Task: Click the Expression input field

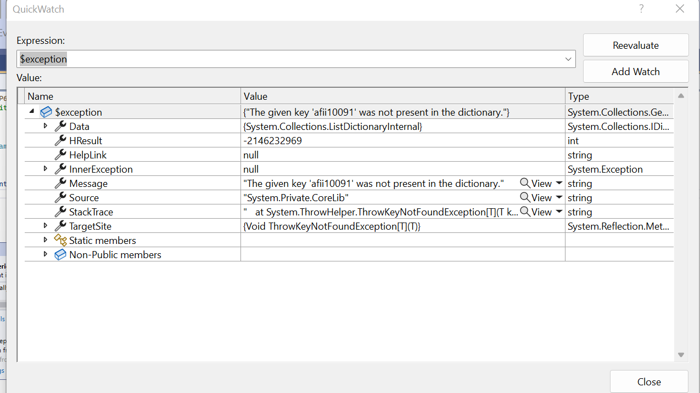Action: pyautogui.click(x=285, y=59)
